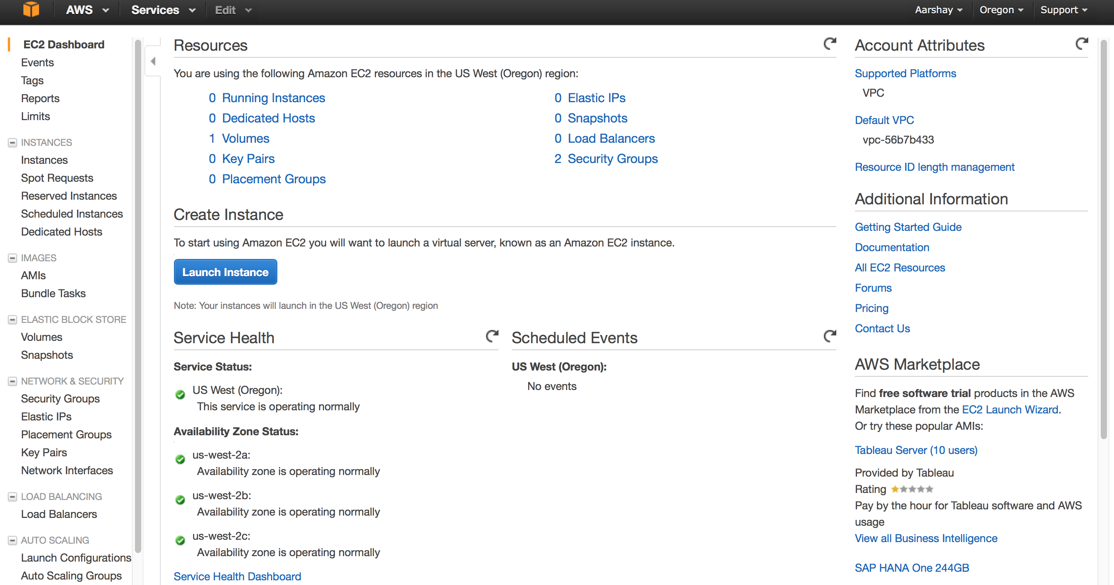Refresh the Service Health section
The width and height of the screenshot is (1114, 585).
(x=492, y=336)
